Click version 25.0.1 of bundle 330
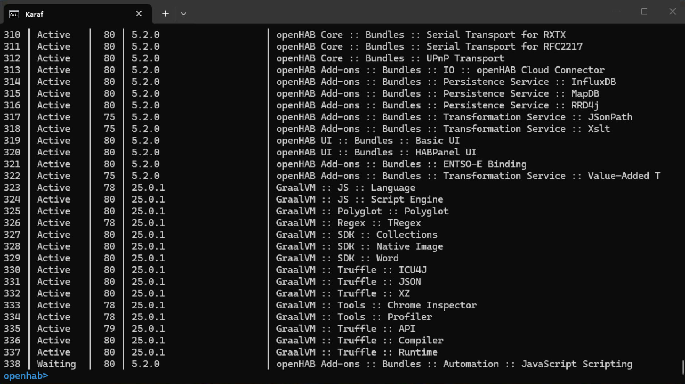The image size is (685, 384). 148,270
